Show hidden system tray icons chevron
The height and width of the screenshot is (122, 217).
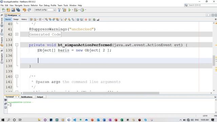click(180, 120)
